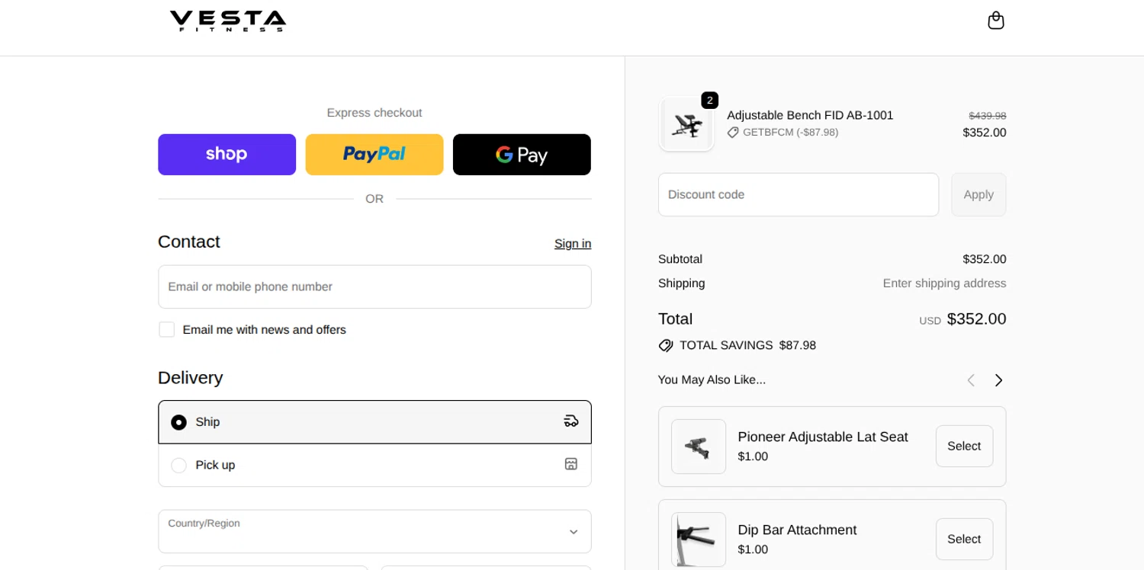Click the discount tag icon beside GETBFCM
The height and width of the screenshot is (570, 1144).
733,132
